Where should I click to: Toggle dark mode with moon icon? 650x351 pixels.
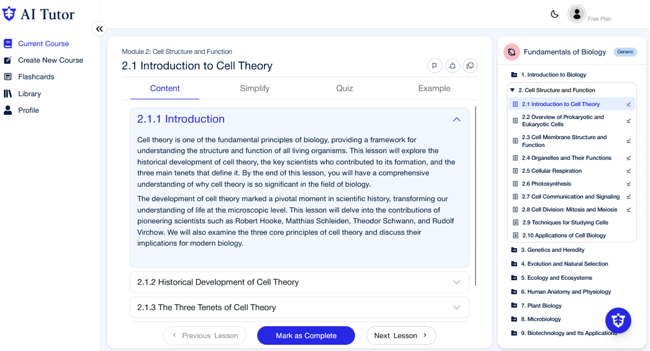pyautogui.click(x=554, y=14)
